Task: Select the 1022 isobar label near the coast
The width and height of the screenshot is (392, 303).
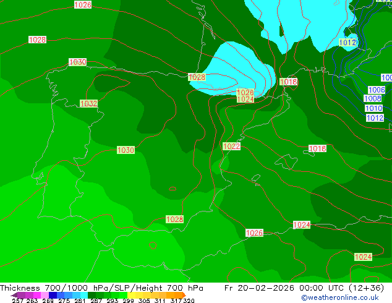Action: tap(231, 146)
